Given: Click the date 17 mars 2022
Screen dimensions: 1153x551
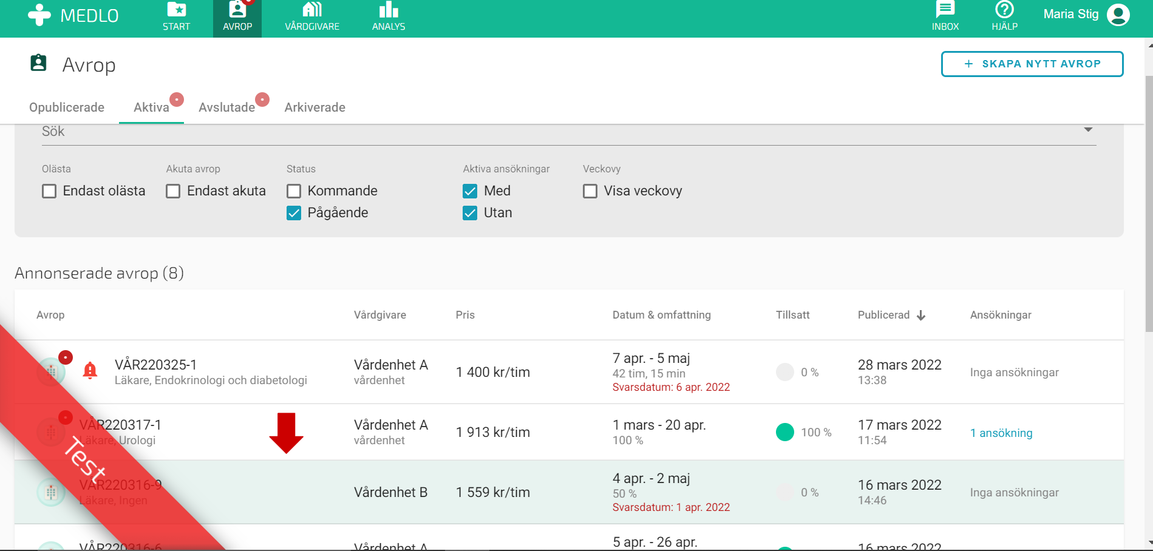Looking at the screenshot, I should point(900,425).
